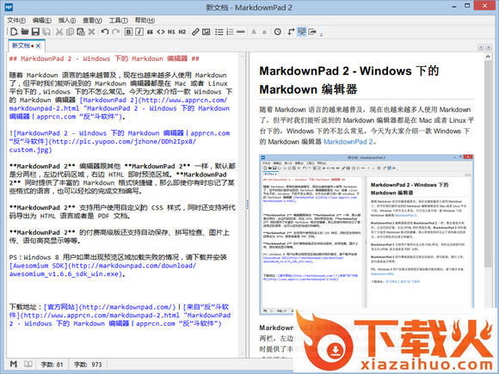
Task: Click the editor line starting with PS: Windows 8
Action: coord(118,257)
